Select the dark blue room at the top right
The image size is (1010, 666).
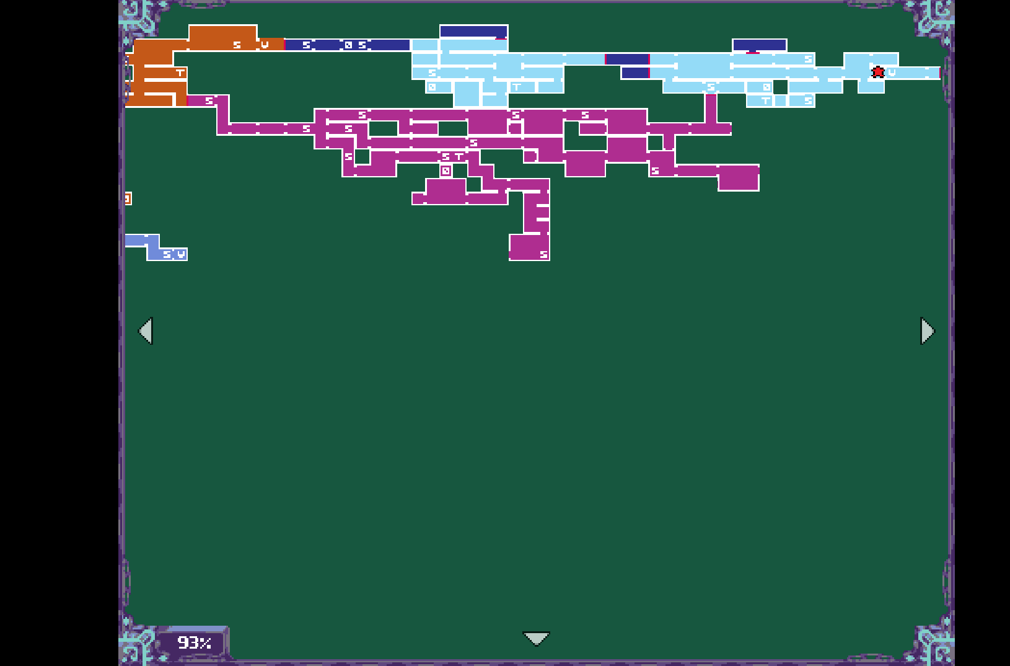click(x=759, y=45)
